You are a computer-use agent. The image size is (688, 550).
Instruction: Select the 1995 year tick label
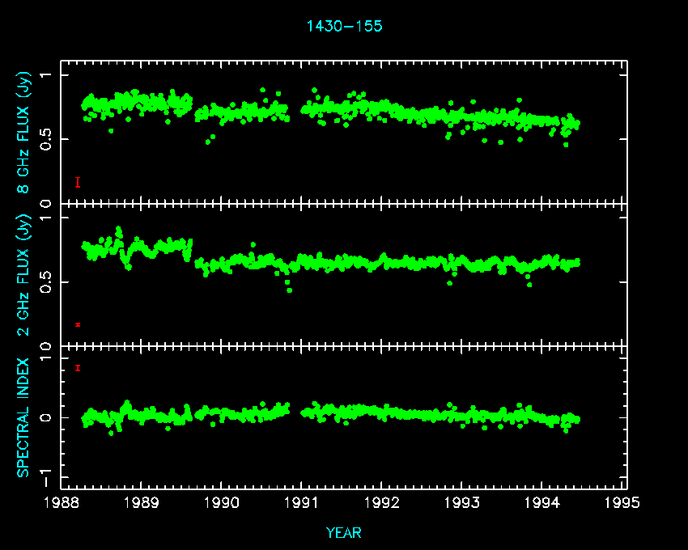(622, 503)
